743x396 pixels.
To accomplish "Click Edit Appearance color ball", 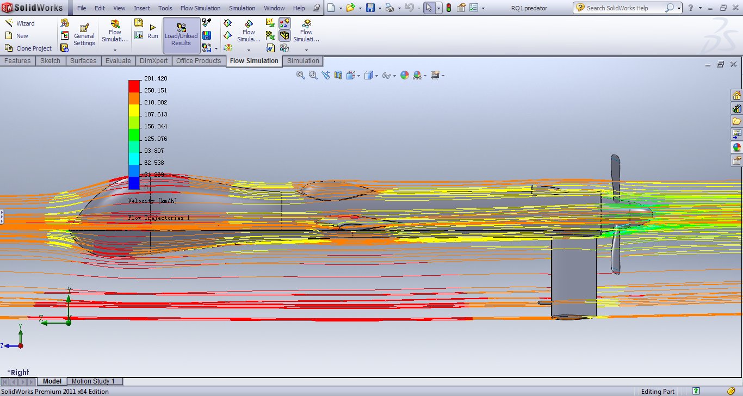I will tap(405, 75).
